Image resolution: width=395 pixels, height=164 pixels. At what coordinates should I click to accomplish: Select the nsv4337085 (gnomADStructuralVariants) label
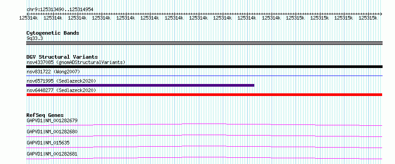click(76, 62)
